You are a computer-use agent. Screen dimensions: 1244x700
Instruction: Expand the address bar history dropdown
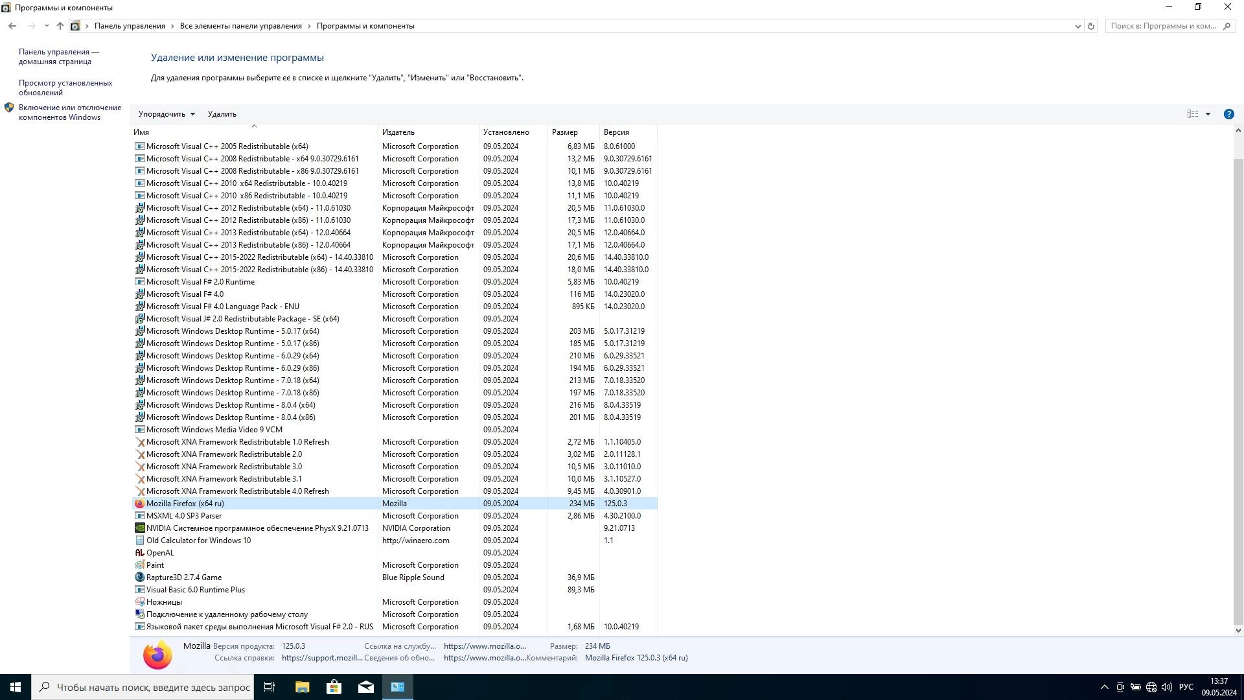(1077, 27)
